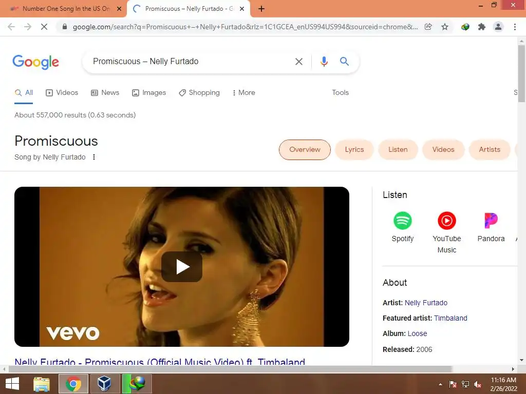Switch to Images results
Image resolution: width=526 pixels, height=394 pixels.
149,93
